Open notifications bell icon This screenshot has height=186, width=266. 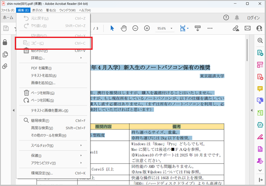(x=237, y=17)
